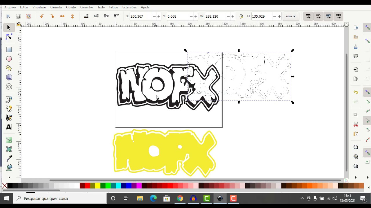The width and height of the screenshot is (371, 208).
Task: Zoom to fit drawing
Action: coord(356,157)
